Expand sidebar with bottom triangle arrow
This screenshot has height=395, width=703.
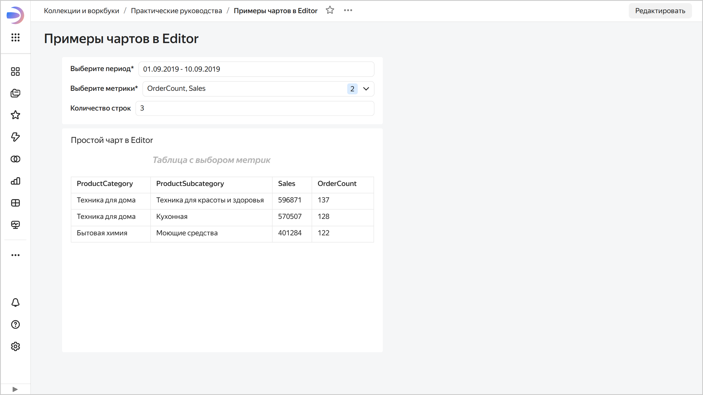[15, 389]
